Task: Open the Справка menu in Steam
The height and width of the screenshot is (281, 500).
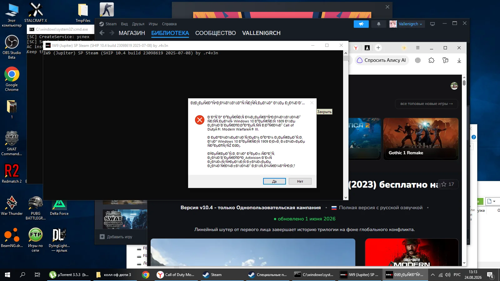Action: [169, 24]
